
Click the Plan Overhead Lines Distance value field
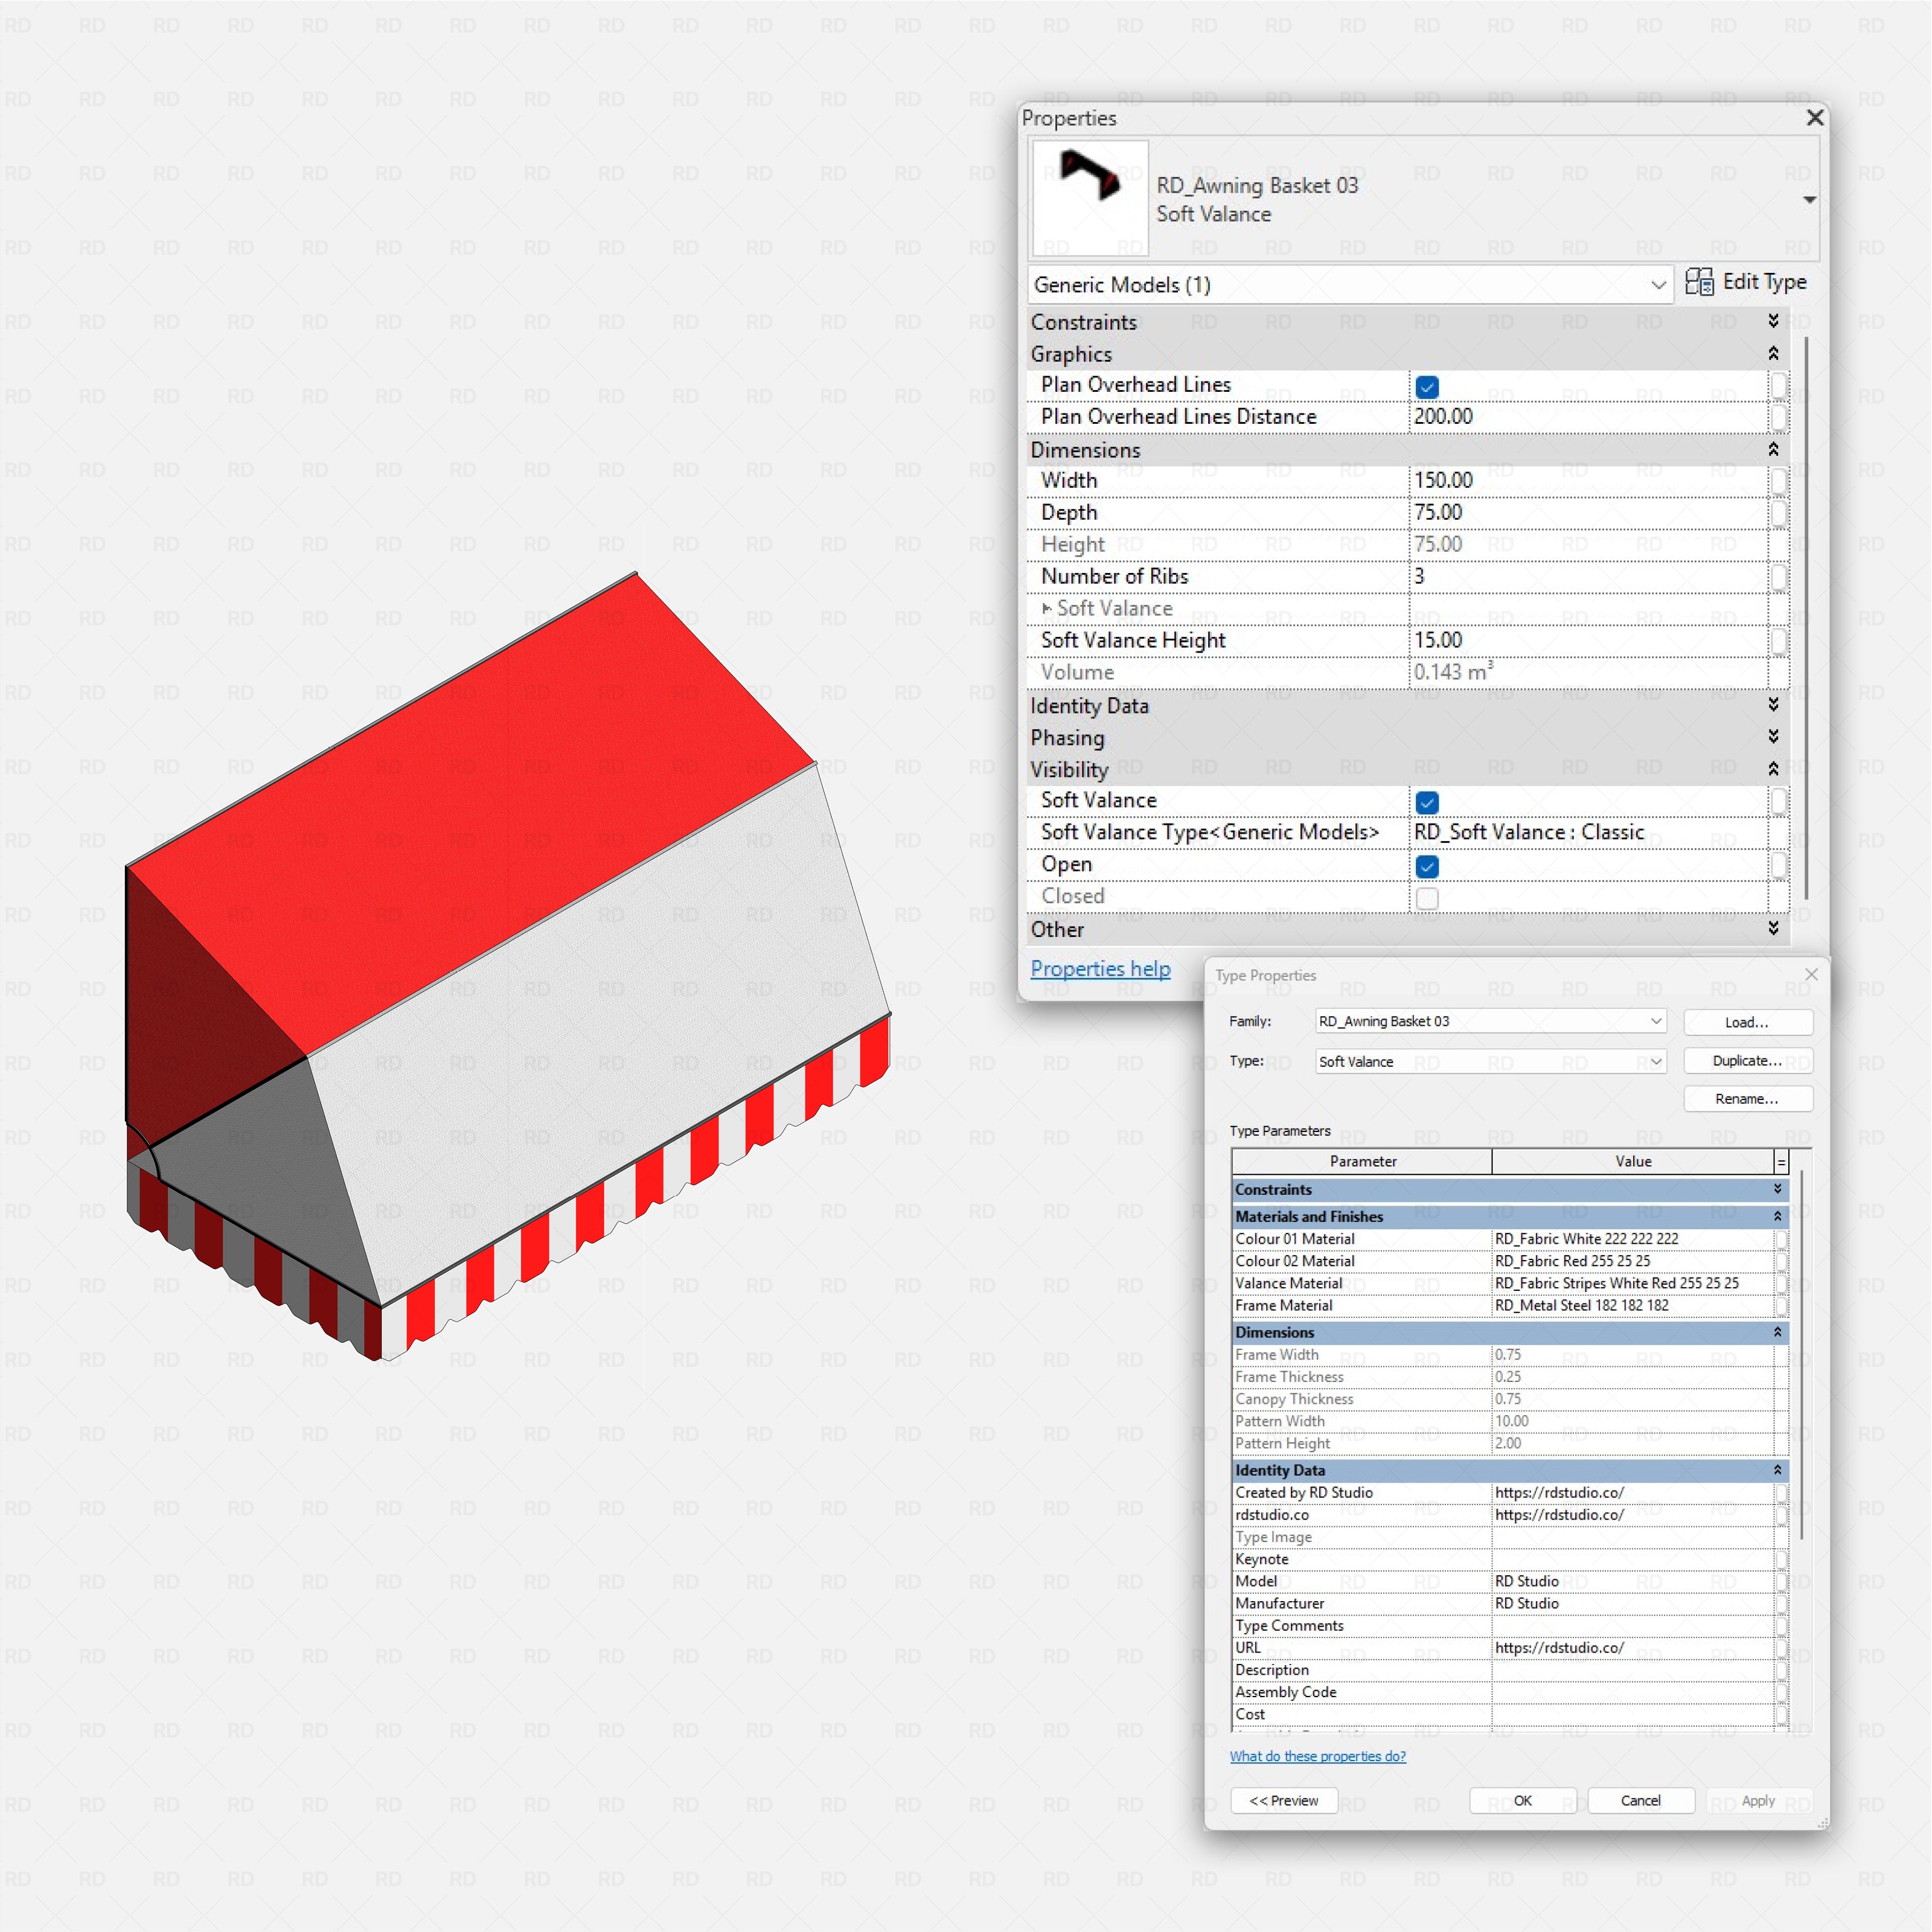tap(1588, 417)
